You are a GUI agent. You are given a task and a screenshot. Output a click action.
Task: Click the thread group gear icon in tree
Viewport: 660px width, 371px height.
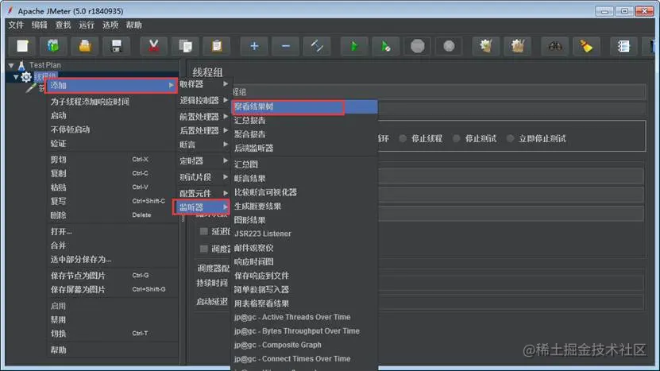coord(26,77)
